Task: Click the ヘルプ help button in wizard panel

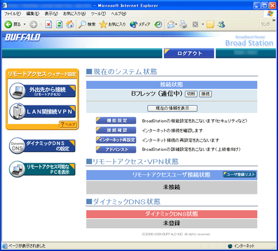Action: 68,124
